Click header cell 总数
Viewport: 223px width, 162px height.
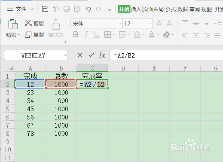click(x=61, y=76)
